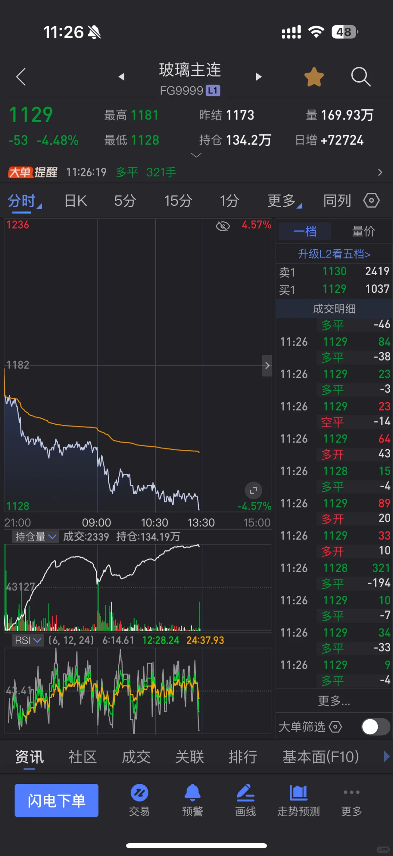Switch to the 一档 tab

pos(305,231)
